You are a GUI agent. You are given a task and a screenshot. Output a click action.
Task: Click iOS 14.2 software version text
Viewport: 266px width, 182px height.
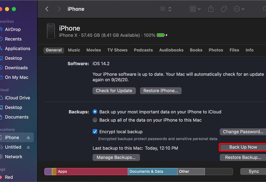(x=101, y=64)
